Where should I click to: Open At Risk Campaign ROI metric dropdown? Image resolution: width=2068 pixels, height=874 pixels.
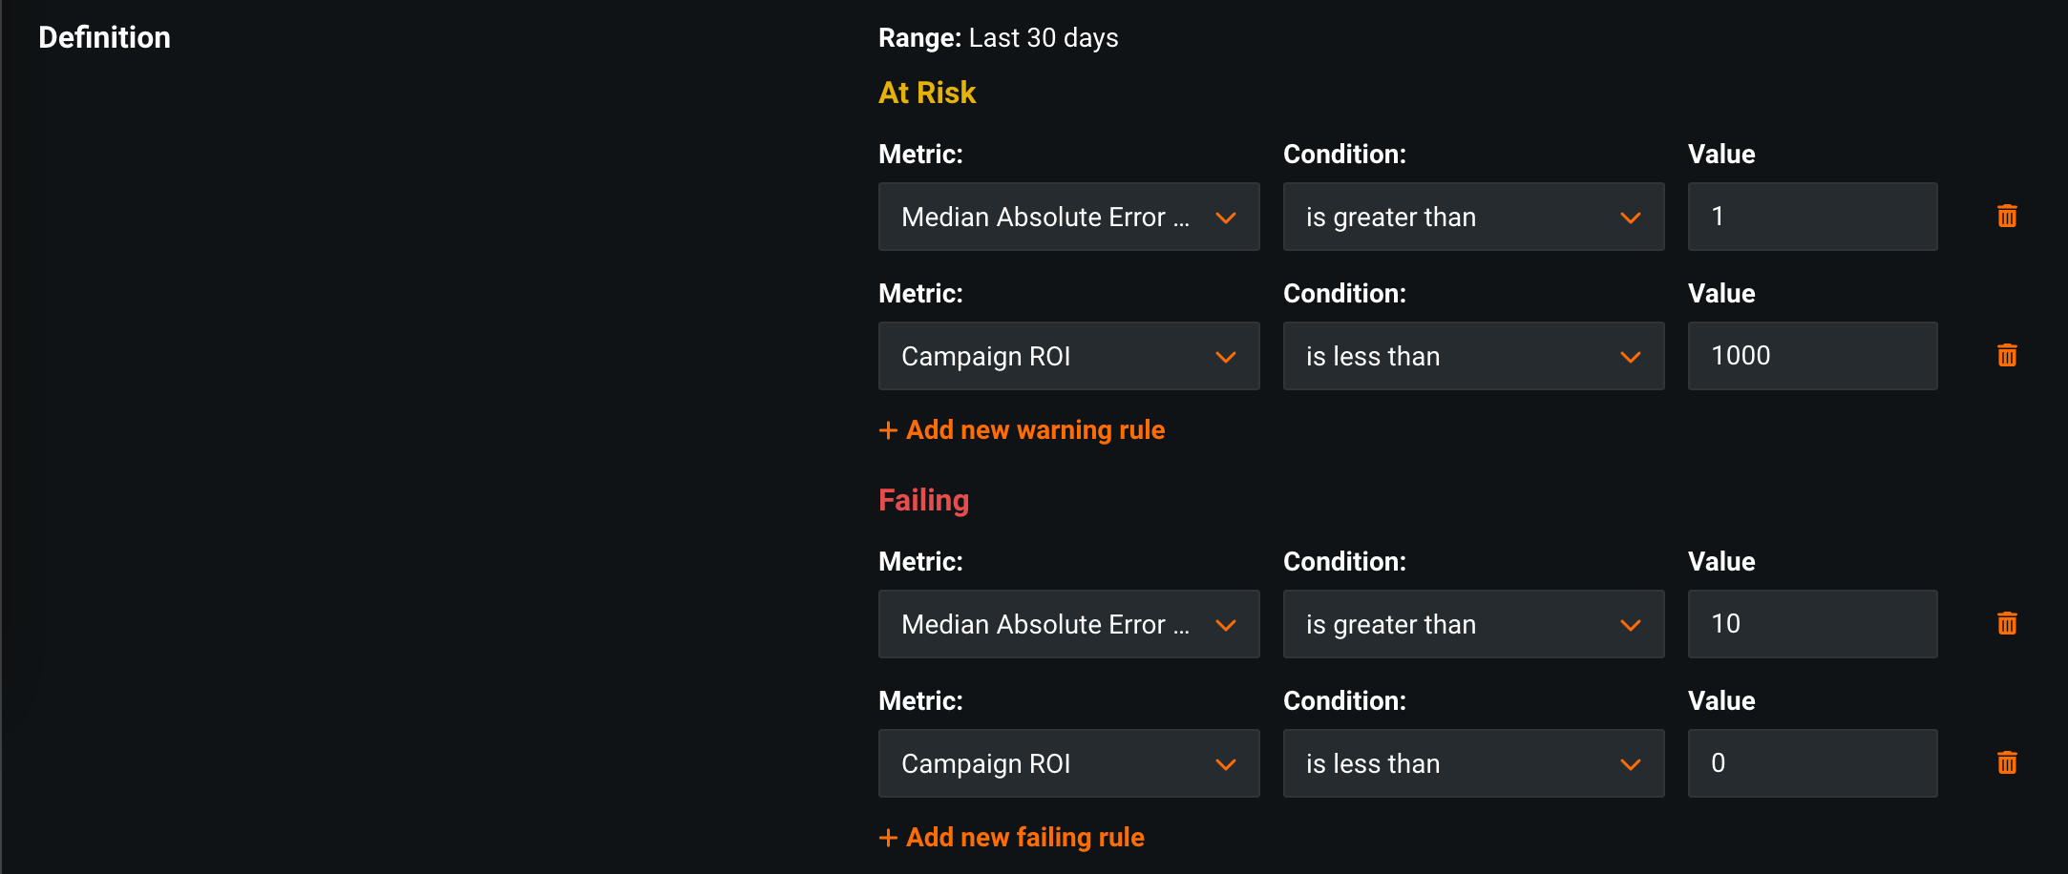(1068, 356)
